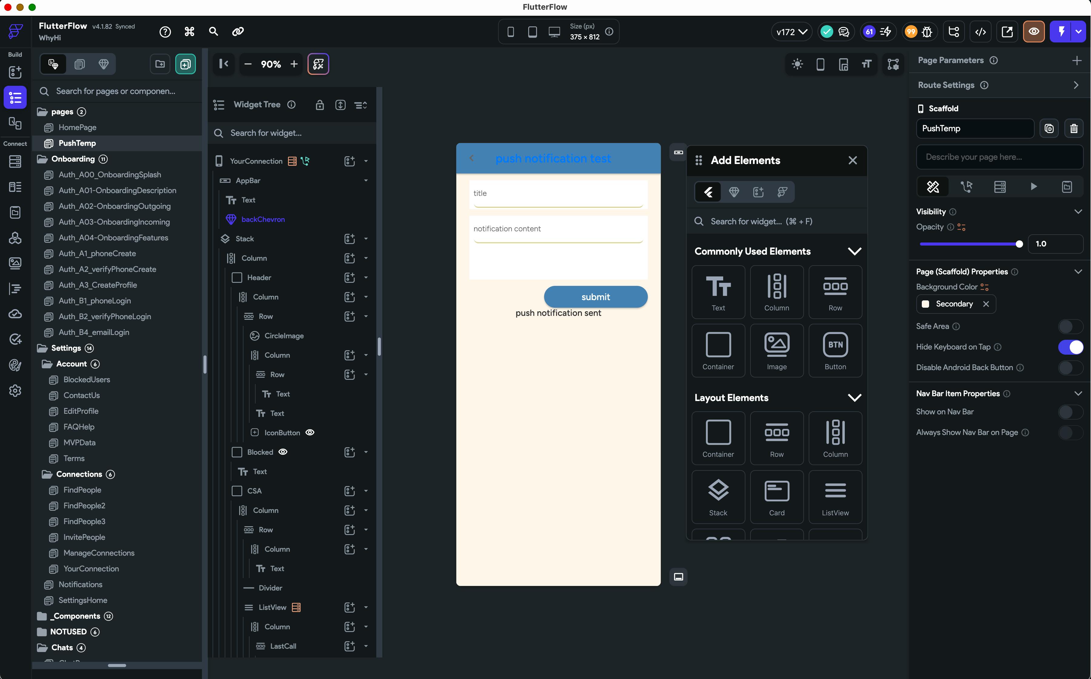This screenshot has width=1091, height=679.
Task: Open the v172 version dropdown
Action: pyautogui.click(x=791, y=32)
